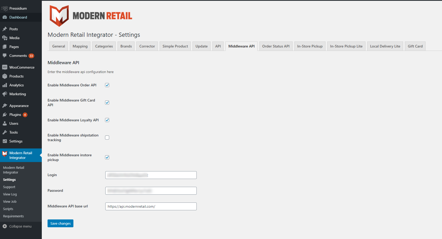Open Requirements submenu link
The image size is (442, 239).
pos(13,216)
